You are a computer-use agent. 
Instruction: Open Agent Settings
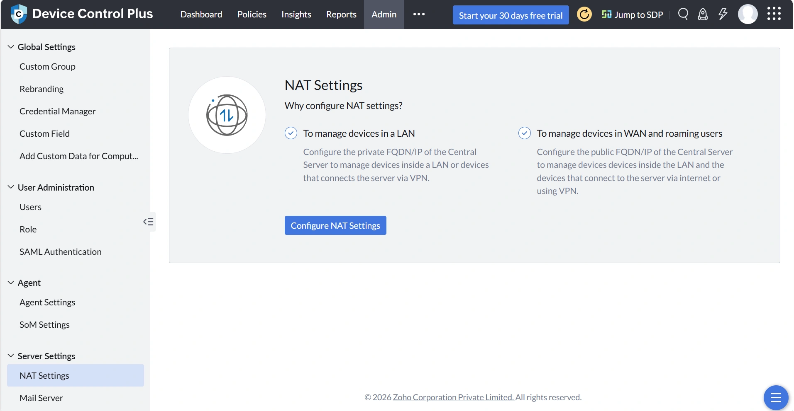tap(47, 302)
